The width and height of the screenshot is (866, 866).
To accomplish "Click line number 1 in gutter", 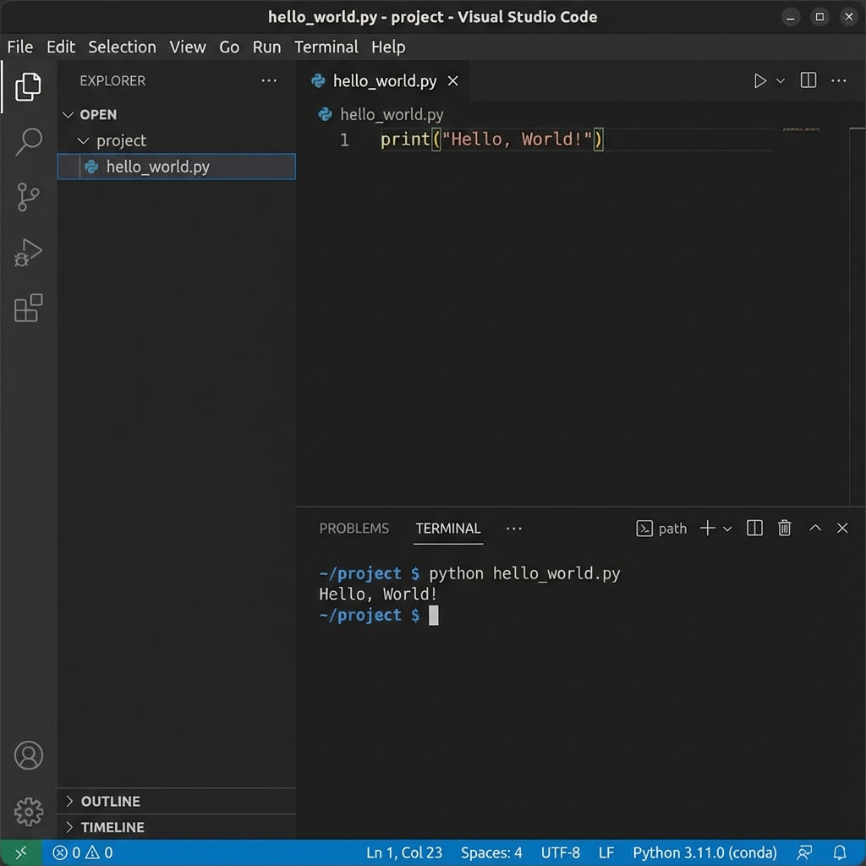I will click(x=344, y=140).
